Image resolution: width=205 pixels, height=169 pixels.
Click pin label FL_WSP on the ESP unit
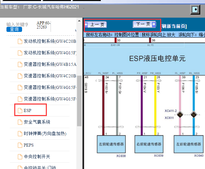click(x=103, y=73)
